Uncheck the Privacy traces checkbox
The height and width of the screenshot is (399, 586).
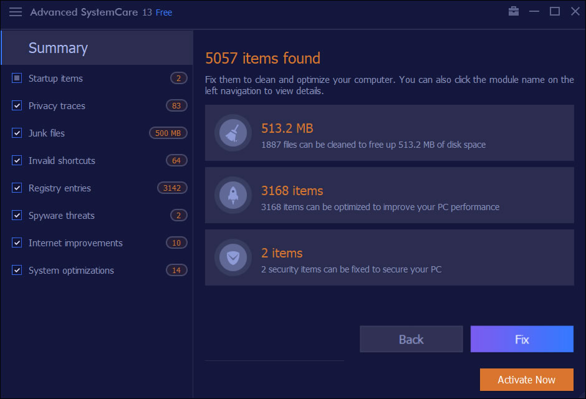coord(16,105)
